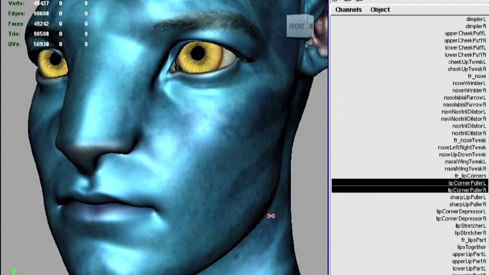The width and height of the screenshot is (489, 275).
Task: Click the Verts label in the viewport HUD
Action: (16, 3)
